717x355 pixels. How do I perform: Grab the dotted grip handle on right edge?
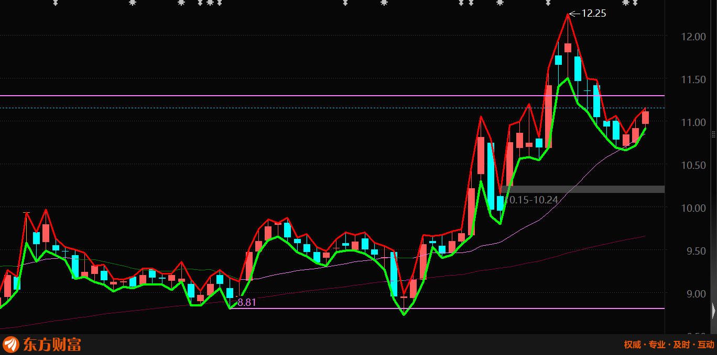(x=713, y=134)
